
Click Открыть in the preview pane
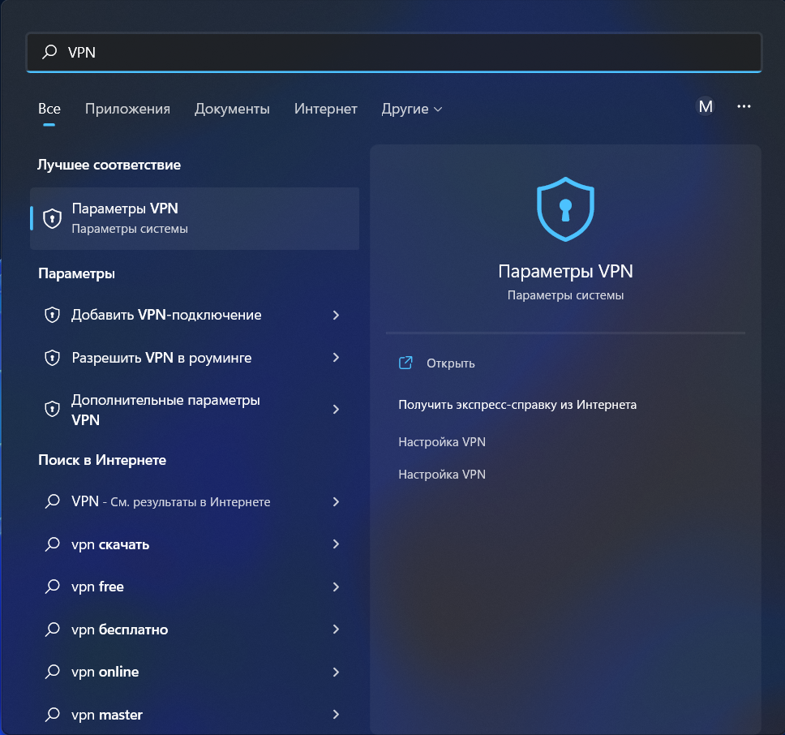point(450,363)
